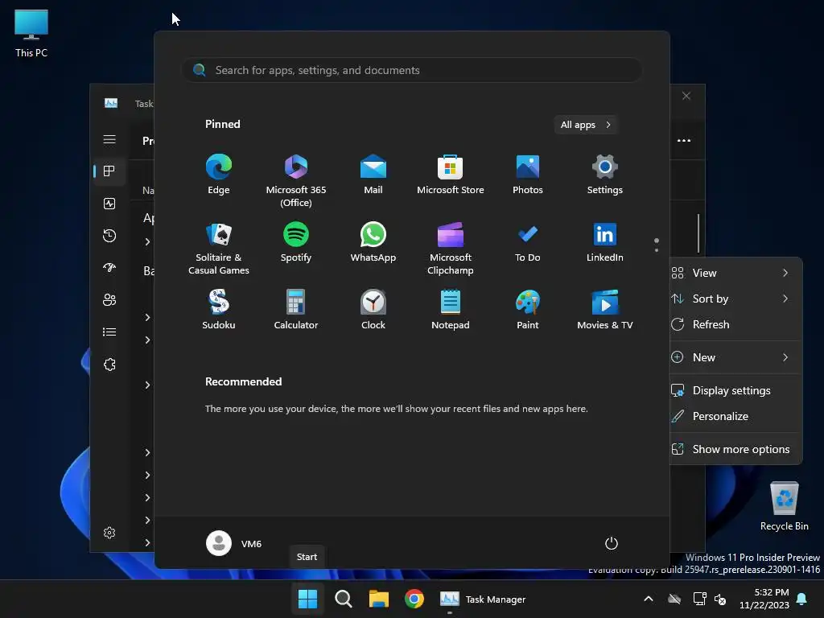
Task: Expand Sort by submenu in context menu
Action: pos(735,299)
